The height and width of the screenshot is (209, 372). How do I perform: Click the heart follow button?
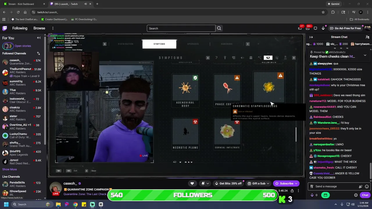click(192, 183)
